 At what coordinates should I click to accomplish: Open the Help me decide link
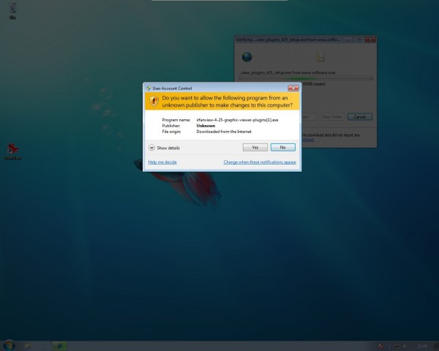[162, 162]
